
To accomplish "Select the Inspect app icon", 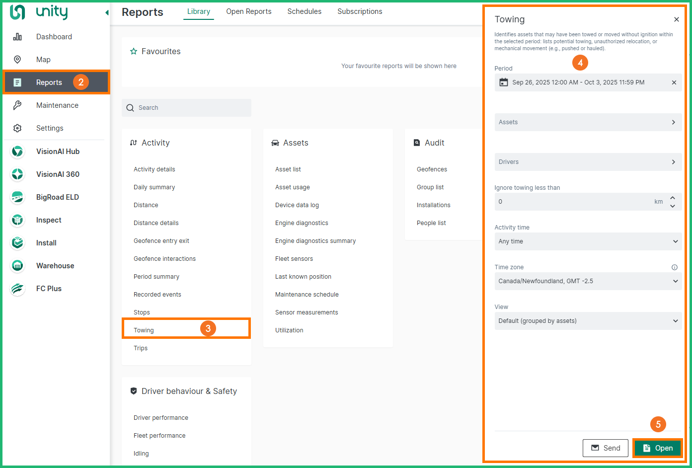I will click(17, 220).
